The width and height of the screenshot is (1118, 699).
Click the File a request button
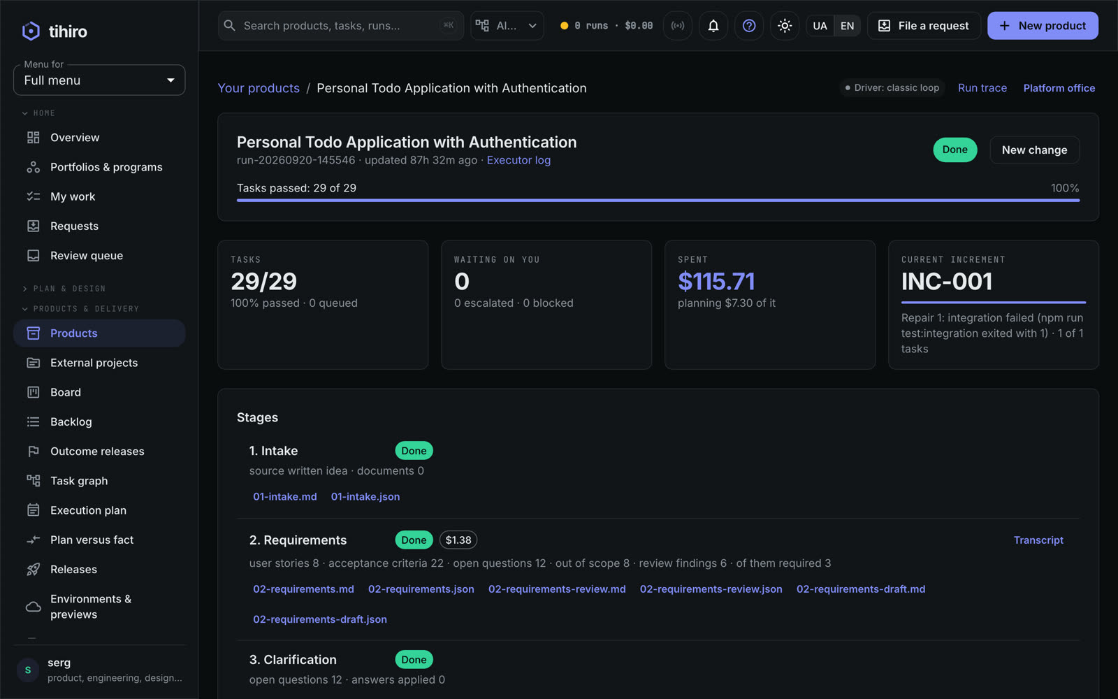(x=924, y=26)
